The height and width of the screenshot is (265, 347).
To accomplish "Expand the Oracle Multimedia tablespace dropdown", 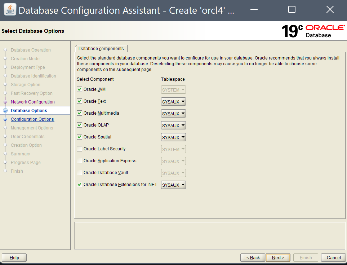I will [173, 114].
